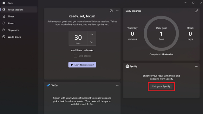Open Focus sessions in the sidebar
This screenshot has height=114, width=203.
click(19, 9)
